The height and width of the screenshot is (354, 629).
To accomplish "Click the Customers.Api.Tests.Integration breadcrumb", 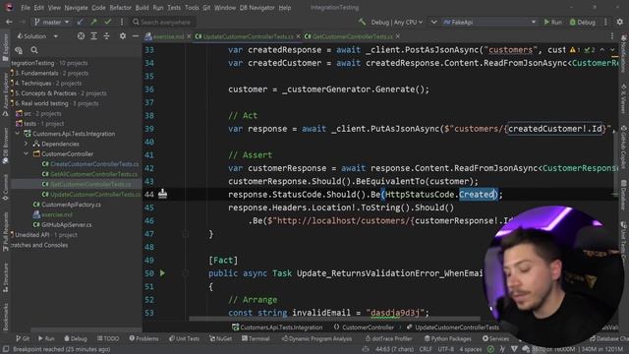I will click(x=277, y=327).
